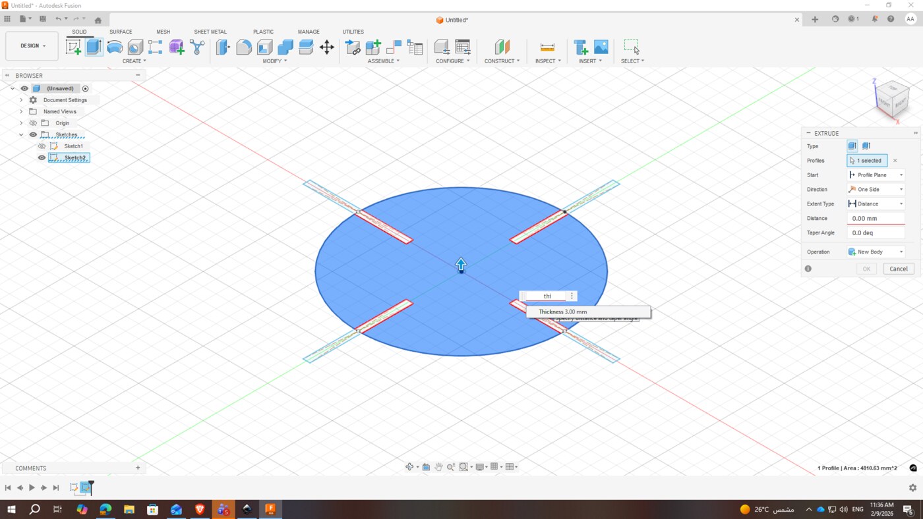Show the hidden Sketch1

point(42,146)
